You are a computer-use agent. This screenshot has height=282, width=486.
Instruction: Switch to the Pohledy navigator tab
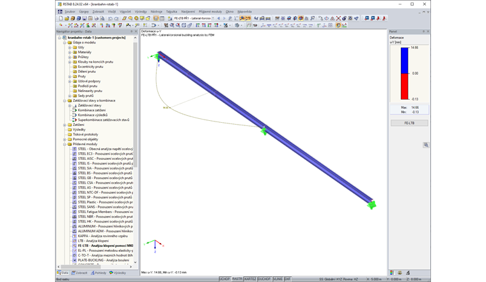98,273
